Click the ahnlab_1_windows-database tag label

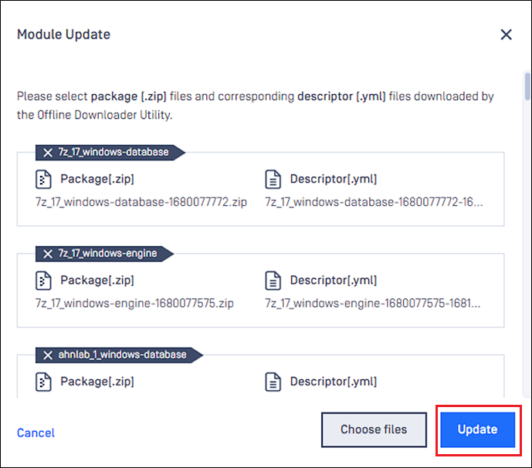(x=123, y=355)
